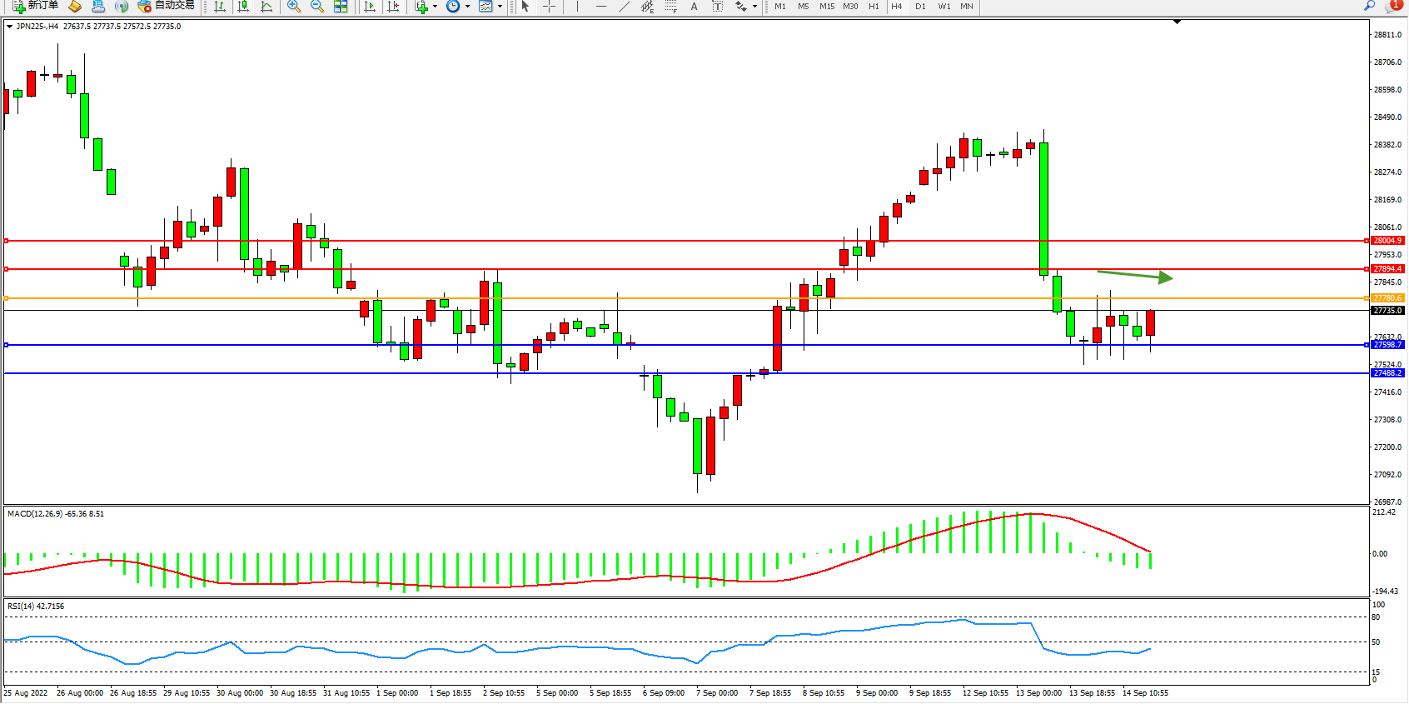Image resolution: width=1409 pixels, height=704 pixels.
Task: Expand the periodicity clock dropdown arrow
Action: click(x=467, y=7)
